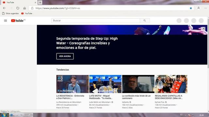Open the Regalando Zapatillas video thumbnail
This screenshot has height=117, width=209.
point(171,84)
